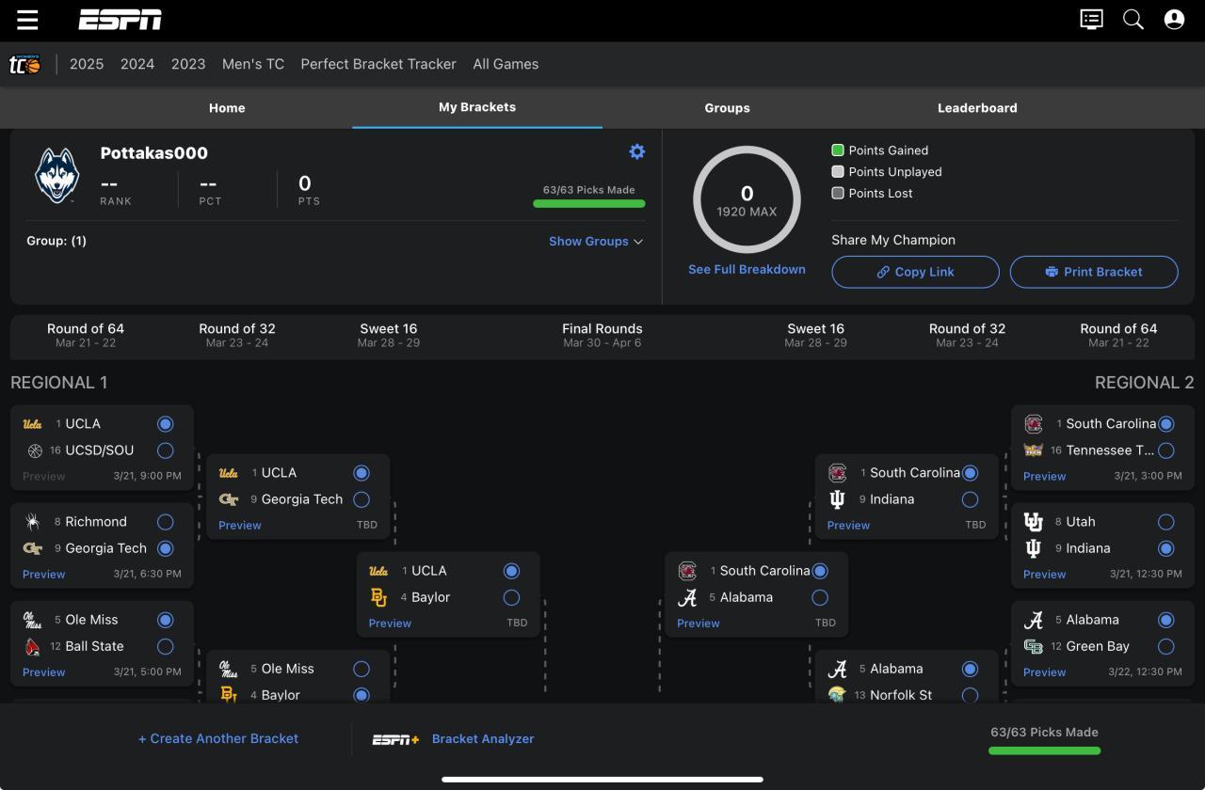
Task: Click UCLA logo in the UCSD/SOU matchup
Action: click(32, 424)
